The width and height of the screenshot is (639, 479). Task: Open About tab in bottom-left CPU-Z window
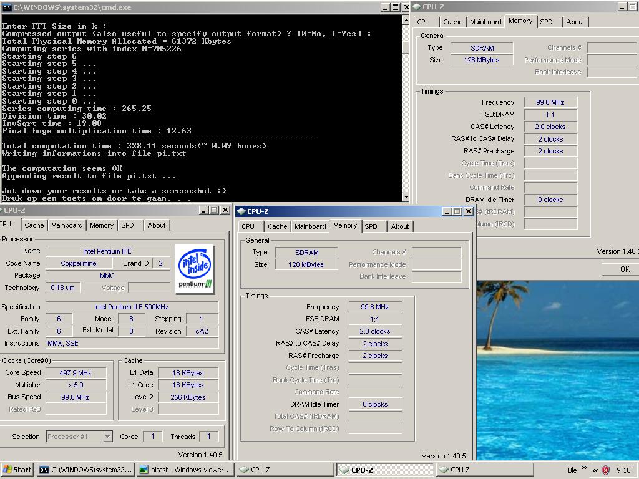[x=157, y=225]
